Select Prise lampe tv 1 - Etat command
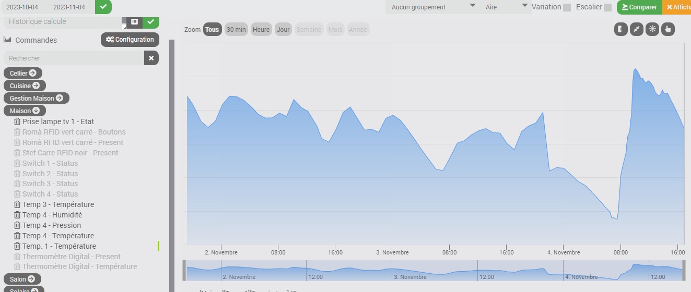 click(x=58, y=121)
